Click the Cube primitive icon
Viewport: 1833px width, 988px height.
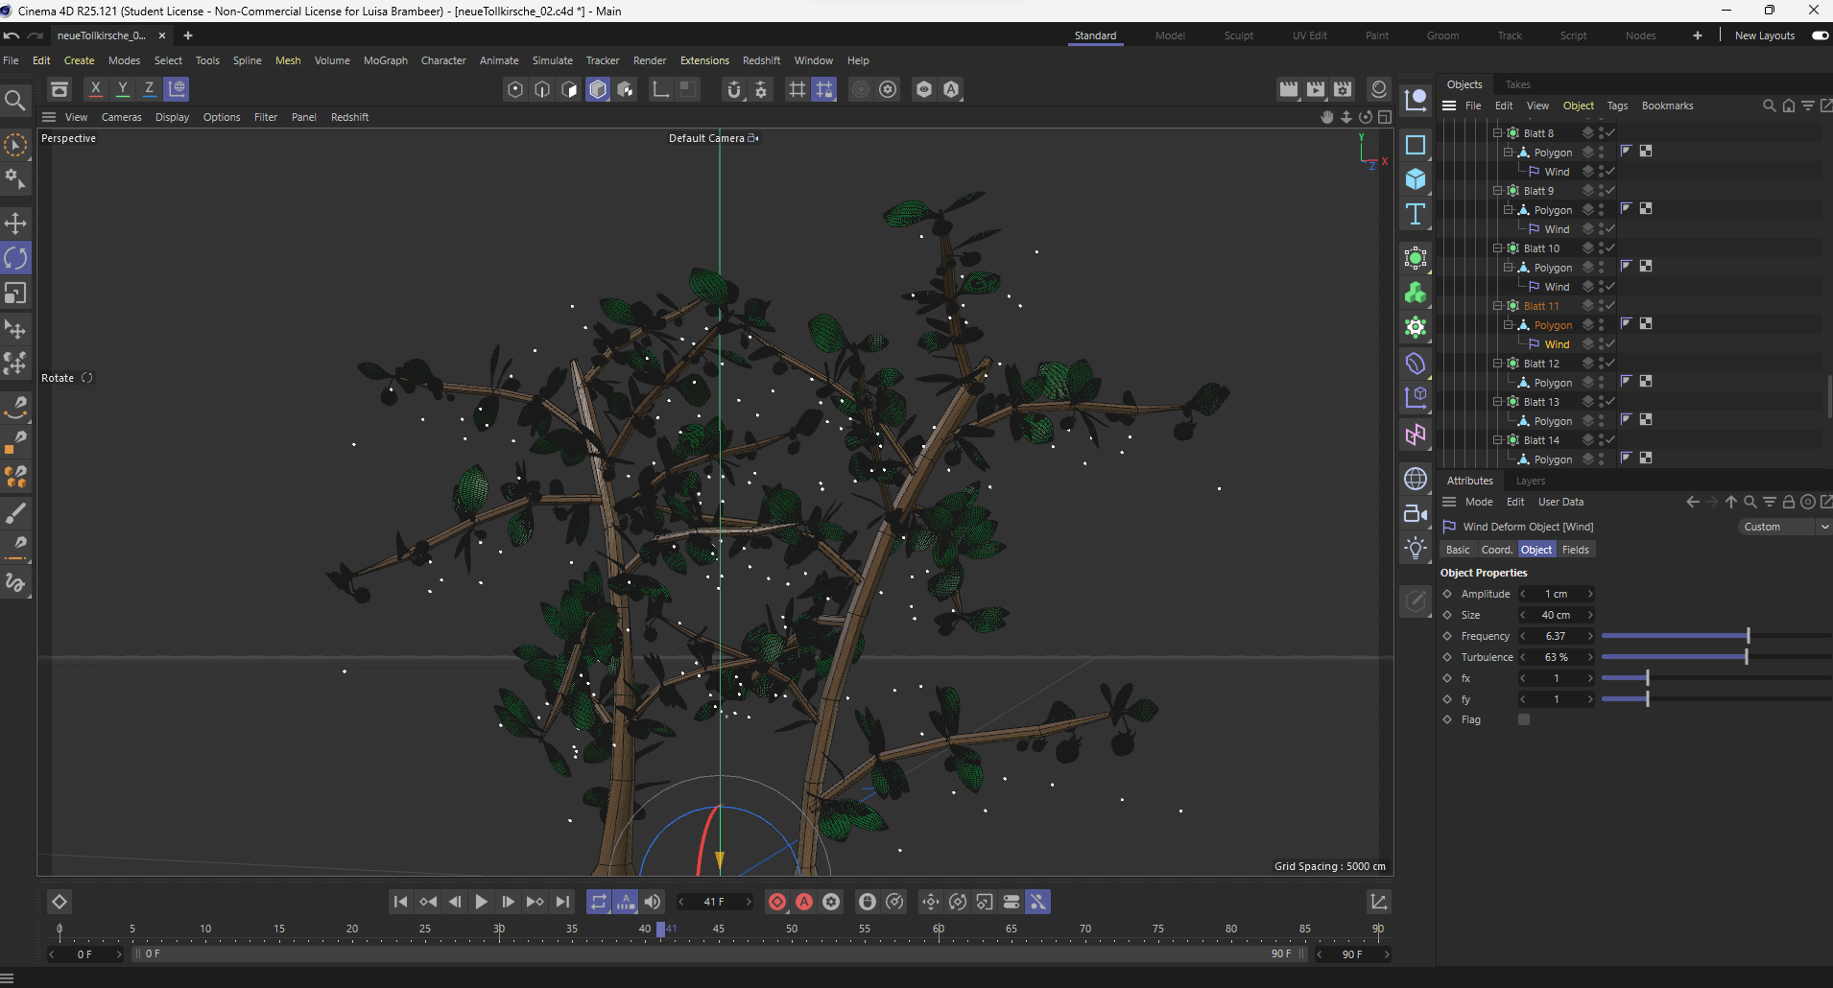pyautogui.click(x=1416, y=179)
